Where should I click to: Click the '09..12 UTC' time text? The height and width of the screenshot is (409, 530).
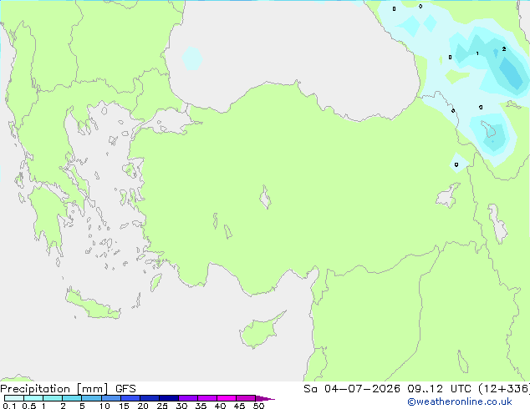(440, 389)
